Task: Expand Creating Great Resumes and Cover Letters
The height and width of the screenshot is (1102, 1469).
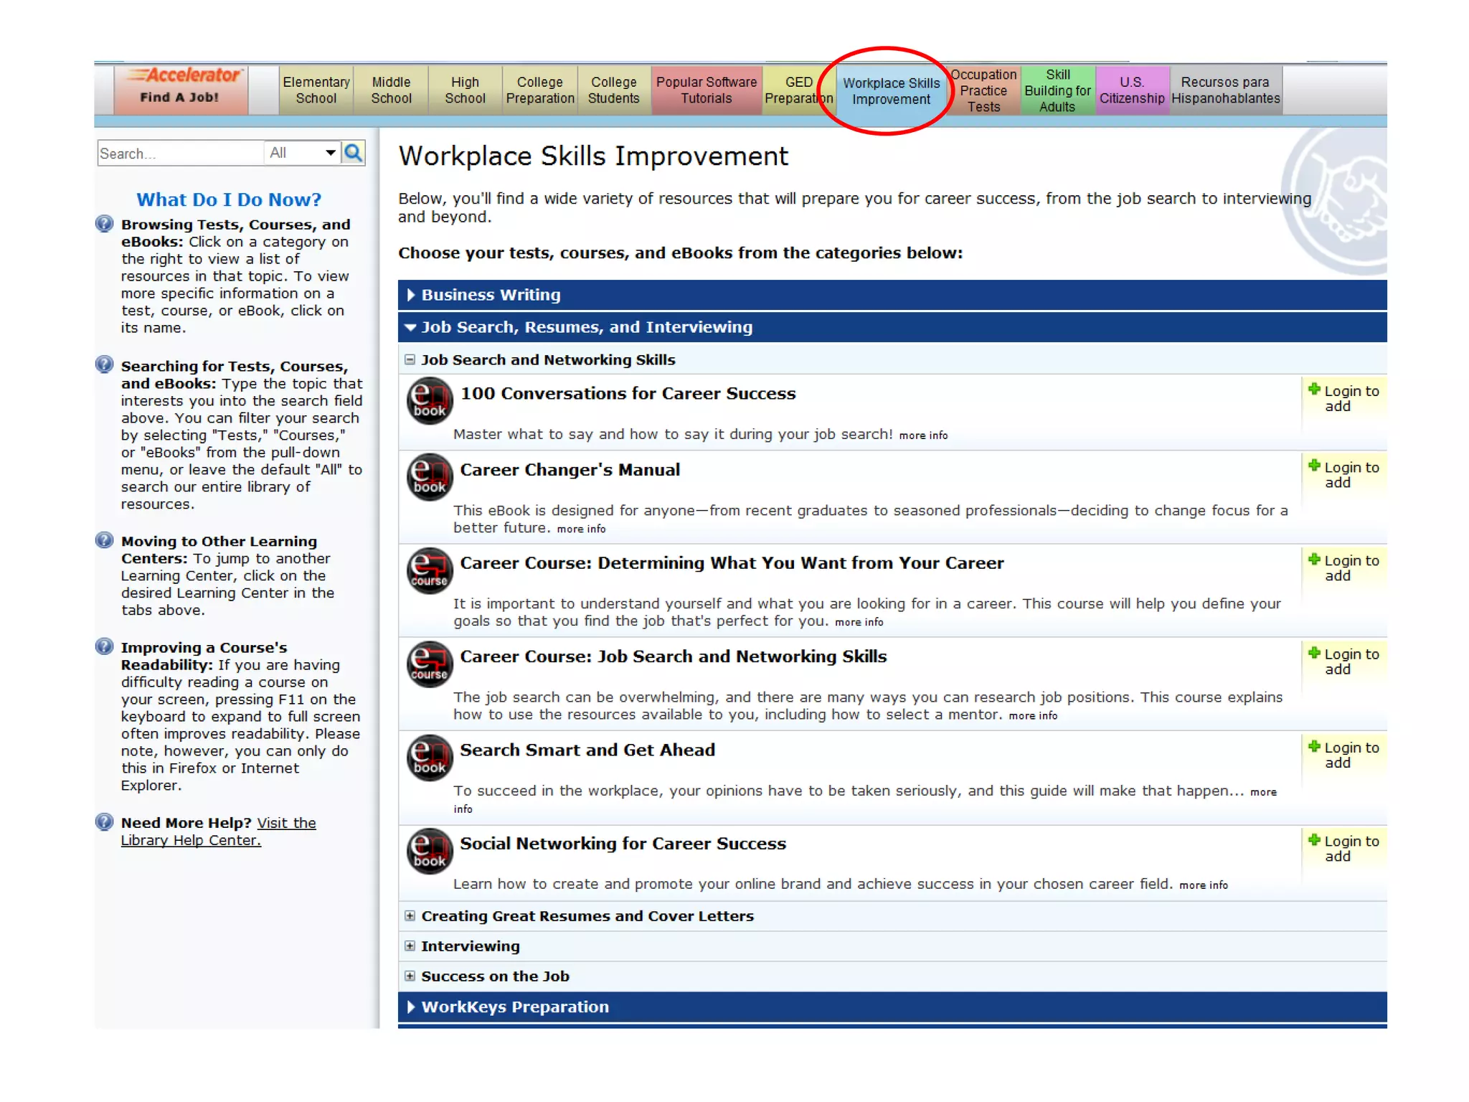Action: (x=410, y=916)
